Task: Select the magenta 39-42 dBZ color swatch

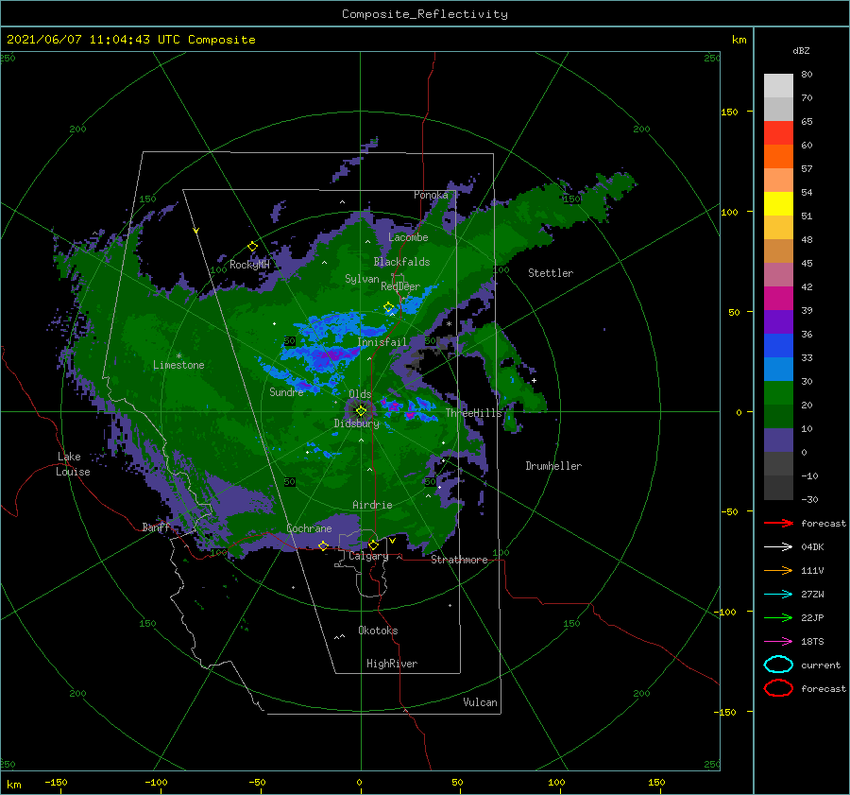Action: 778,298
